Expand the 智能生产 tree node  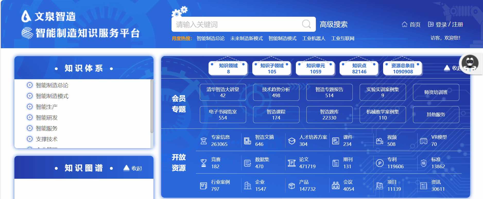click(30, 107)
